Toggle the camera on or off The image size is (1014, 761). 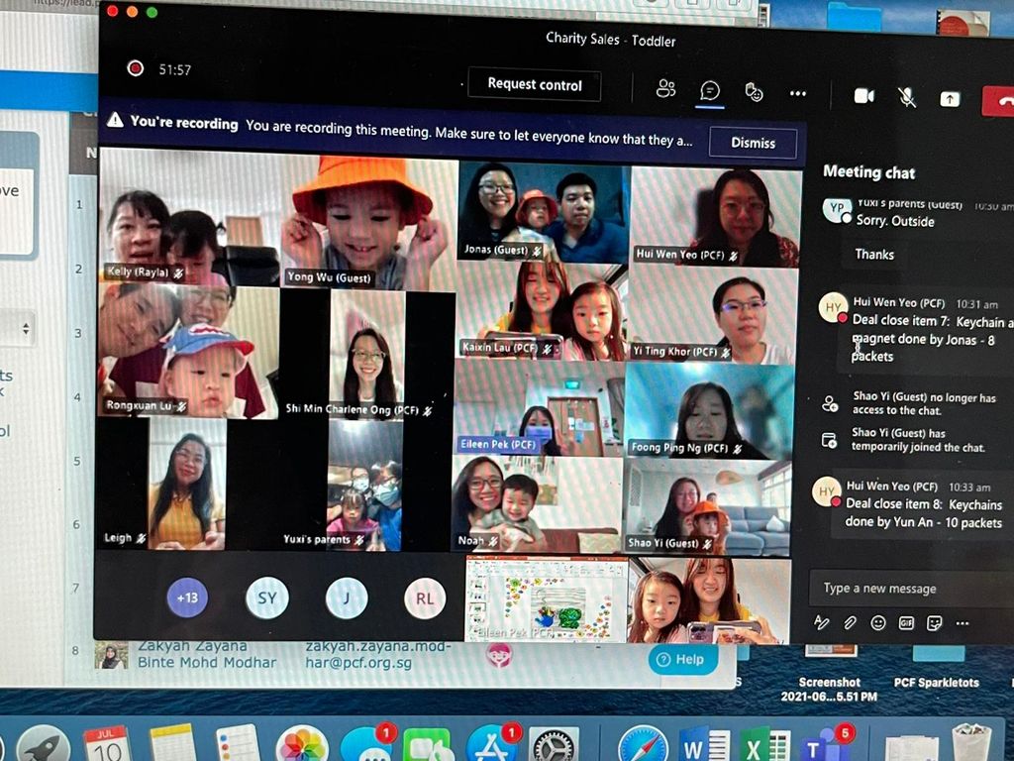pos(863,96)
